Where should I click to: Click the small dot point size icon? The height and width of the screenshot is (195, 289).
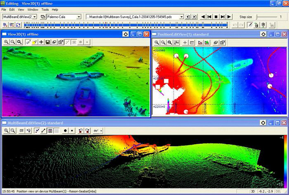[x=72, y=131]
